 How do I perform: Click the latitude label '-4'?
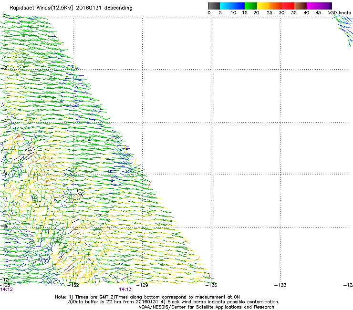click(x=4, y=121)
